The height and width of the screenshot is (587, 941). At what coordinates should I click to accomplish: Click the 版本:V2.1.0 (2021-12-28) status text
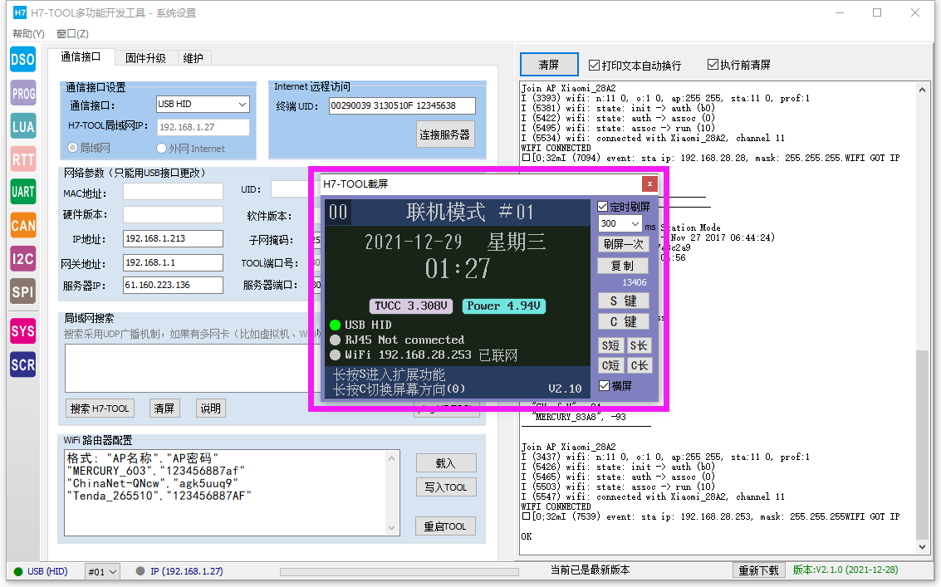(845, 570)
